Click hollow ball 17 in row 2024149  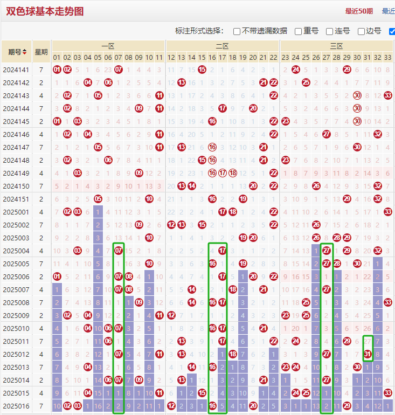tap(223, 173)
